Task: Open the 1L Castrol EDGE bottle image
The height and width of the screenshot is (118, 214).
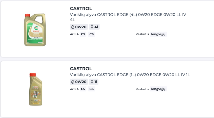Action: (x=35, y=89)
